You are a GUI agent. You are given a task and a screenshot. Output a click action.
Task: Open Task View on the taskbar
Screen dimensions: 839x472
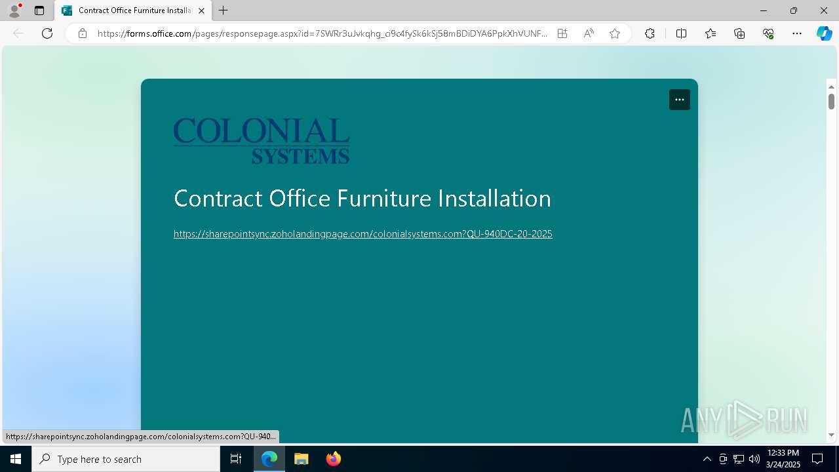click(x=236, y=459)
